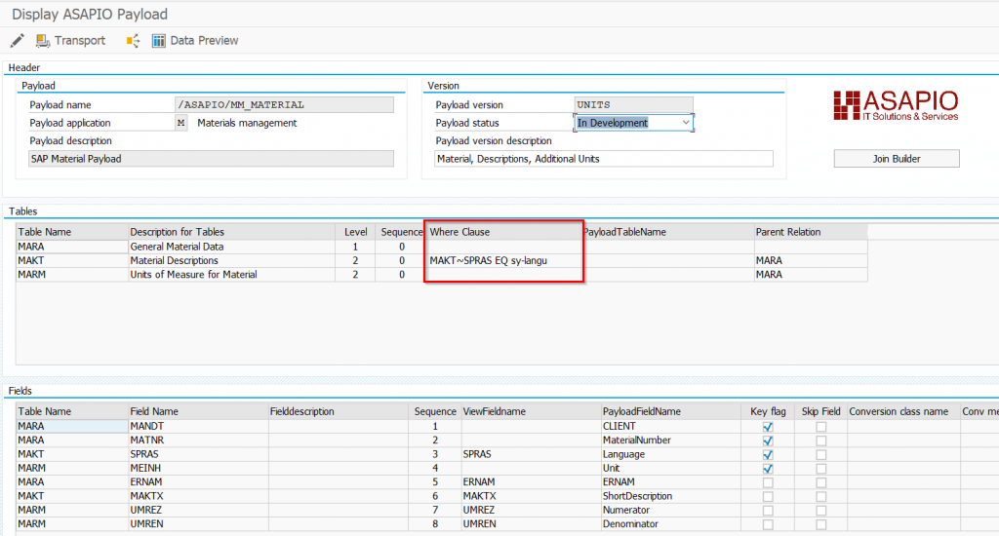Select the PayloadFieldName column header
The height and width of the screenshot is (536, 999).
(x=668, y=411)
